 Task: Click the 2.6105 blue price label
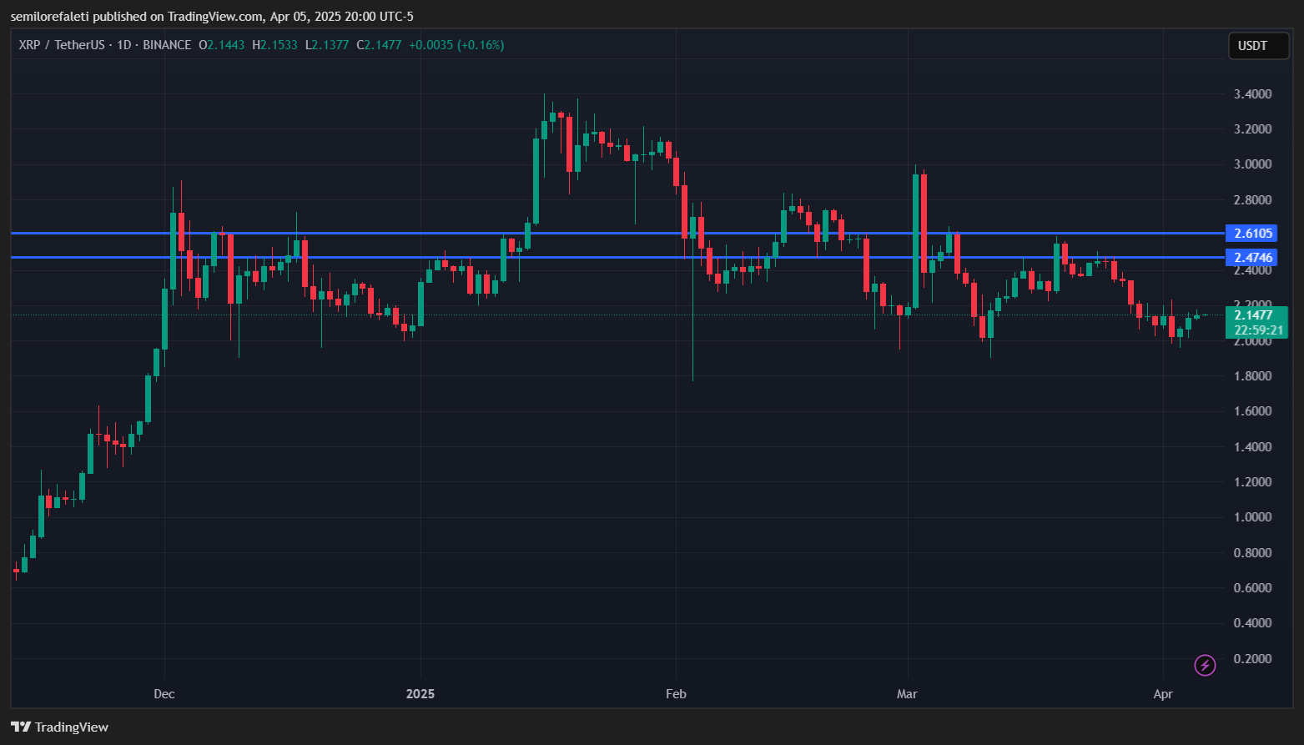pyautogui.click(x=1252, y=234)
